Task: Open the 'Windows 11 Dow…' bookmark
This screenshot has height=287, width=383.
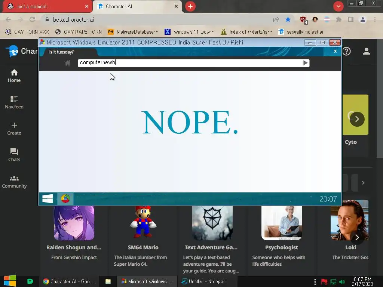Action: click(x=190, y=32)
